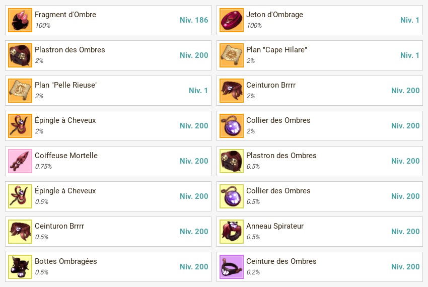Click the Jeton d'Ombrage token icon
Image resolution: width=428 pixels, height=287 pixels.
point(232,20)
